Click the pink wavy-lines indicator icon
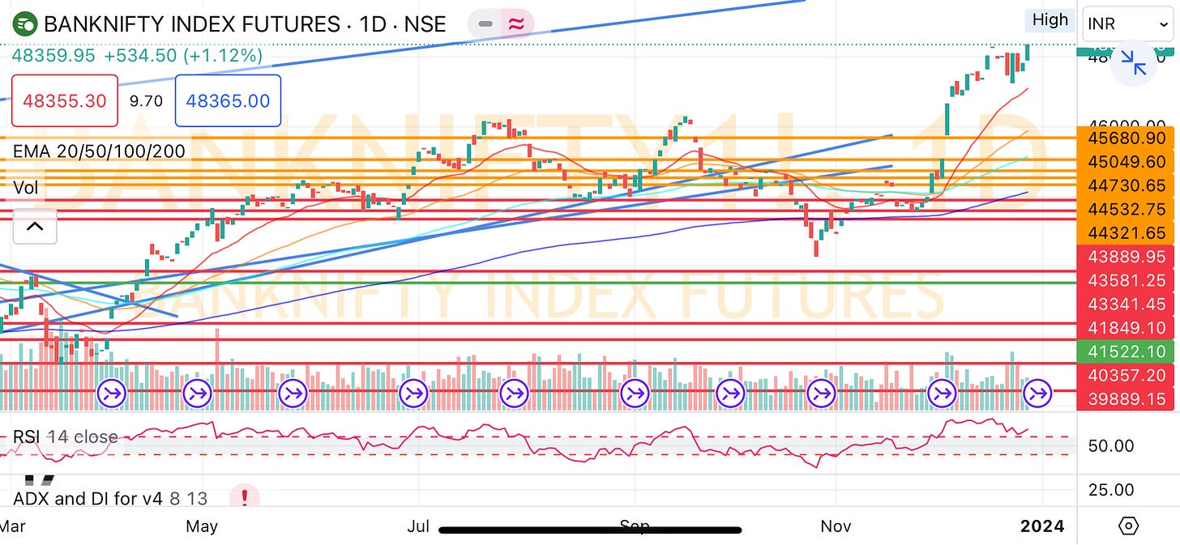Viewport: 1180px width, 545px height. 515,23
